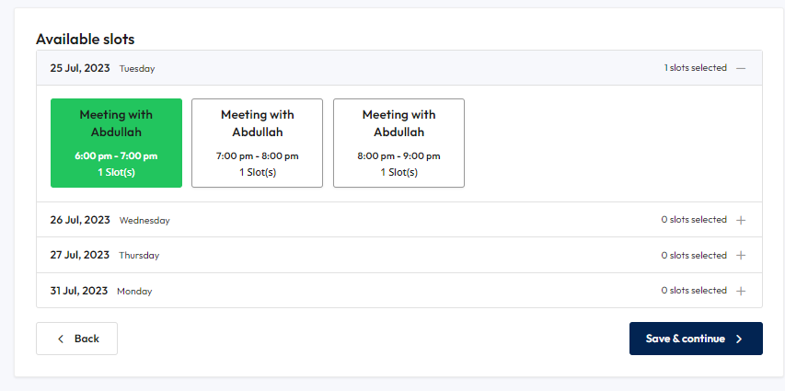Click '0 slots selected' on Monday row
785x391 pixels.
694,291
